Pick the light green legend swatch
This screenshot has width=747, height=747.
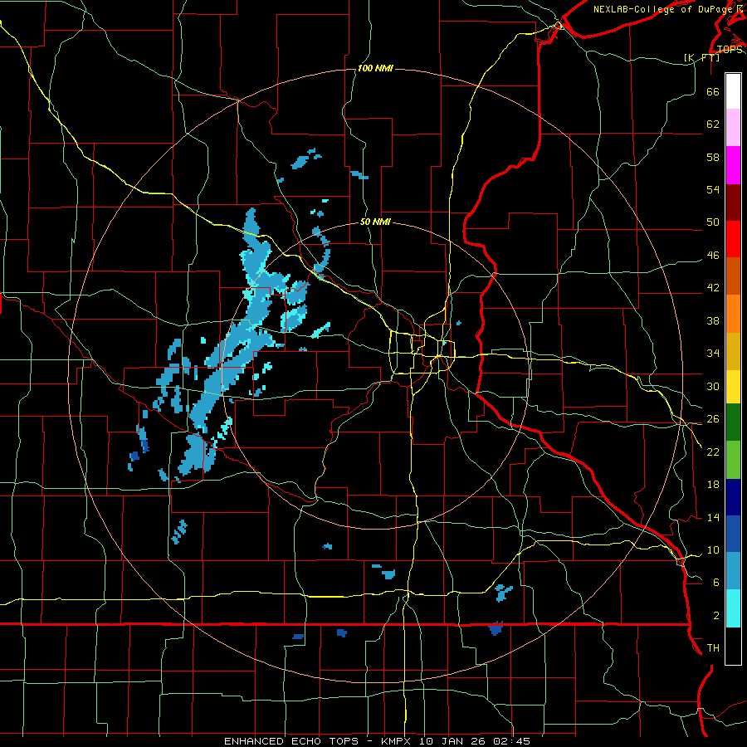tap(733, 460)
